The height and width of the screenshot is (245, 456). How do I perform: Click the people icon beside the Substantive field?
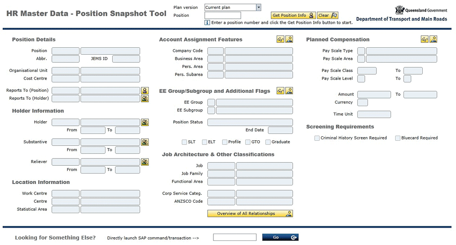(145, 142)
